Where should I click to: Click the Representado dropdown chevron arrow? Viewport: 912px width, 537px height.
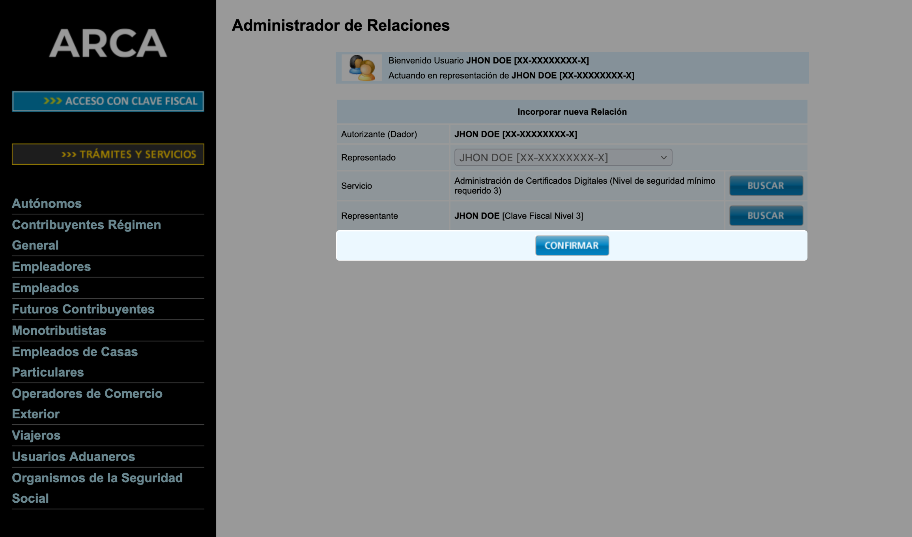pyautogui.click(x=663, y=158)
